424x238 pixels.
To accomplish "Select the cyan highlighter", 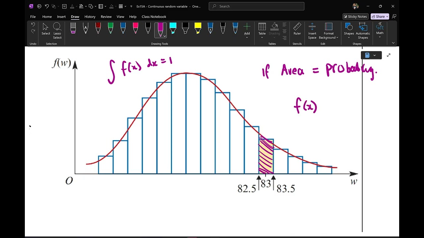I will (x=173, y=28).
